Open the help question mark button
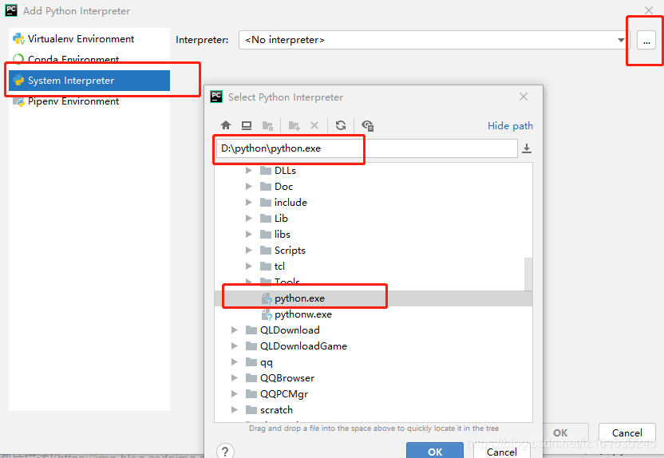 point(225,452)
